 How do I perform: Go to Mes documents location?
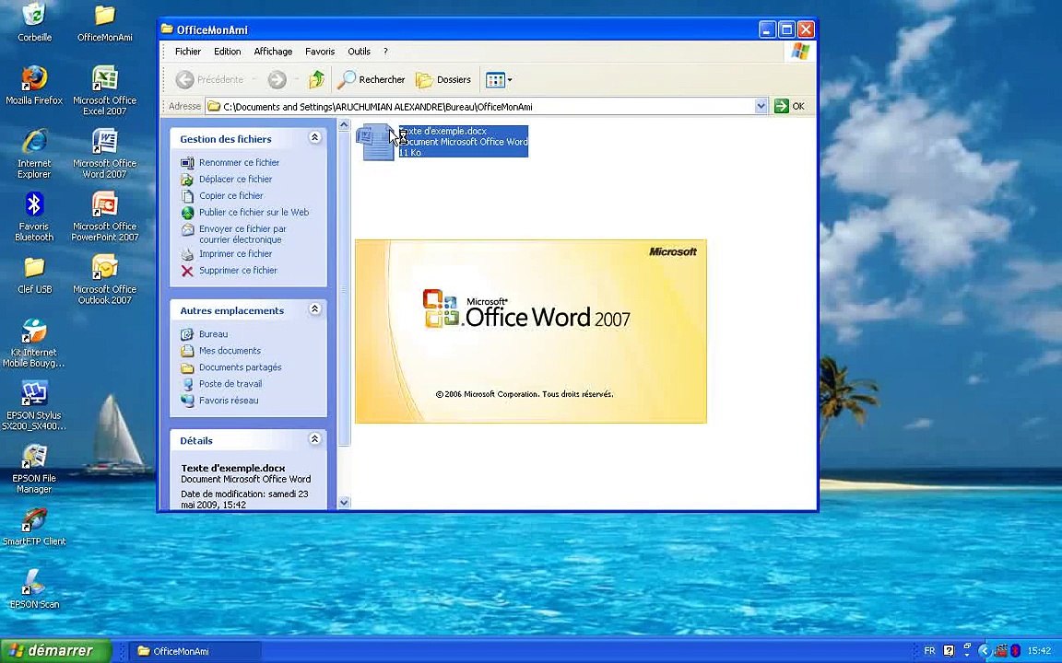tap(229, 351)
